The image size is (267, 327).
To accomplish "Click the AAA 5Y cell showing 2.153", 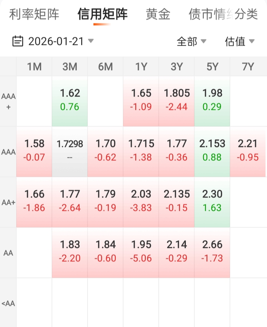I will point(212,150).
